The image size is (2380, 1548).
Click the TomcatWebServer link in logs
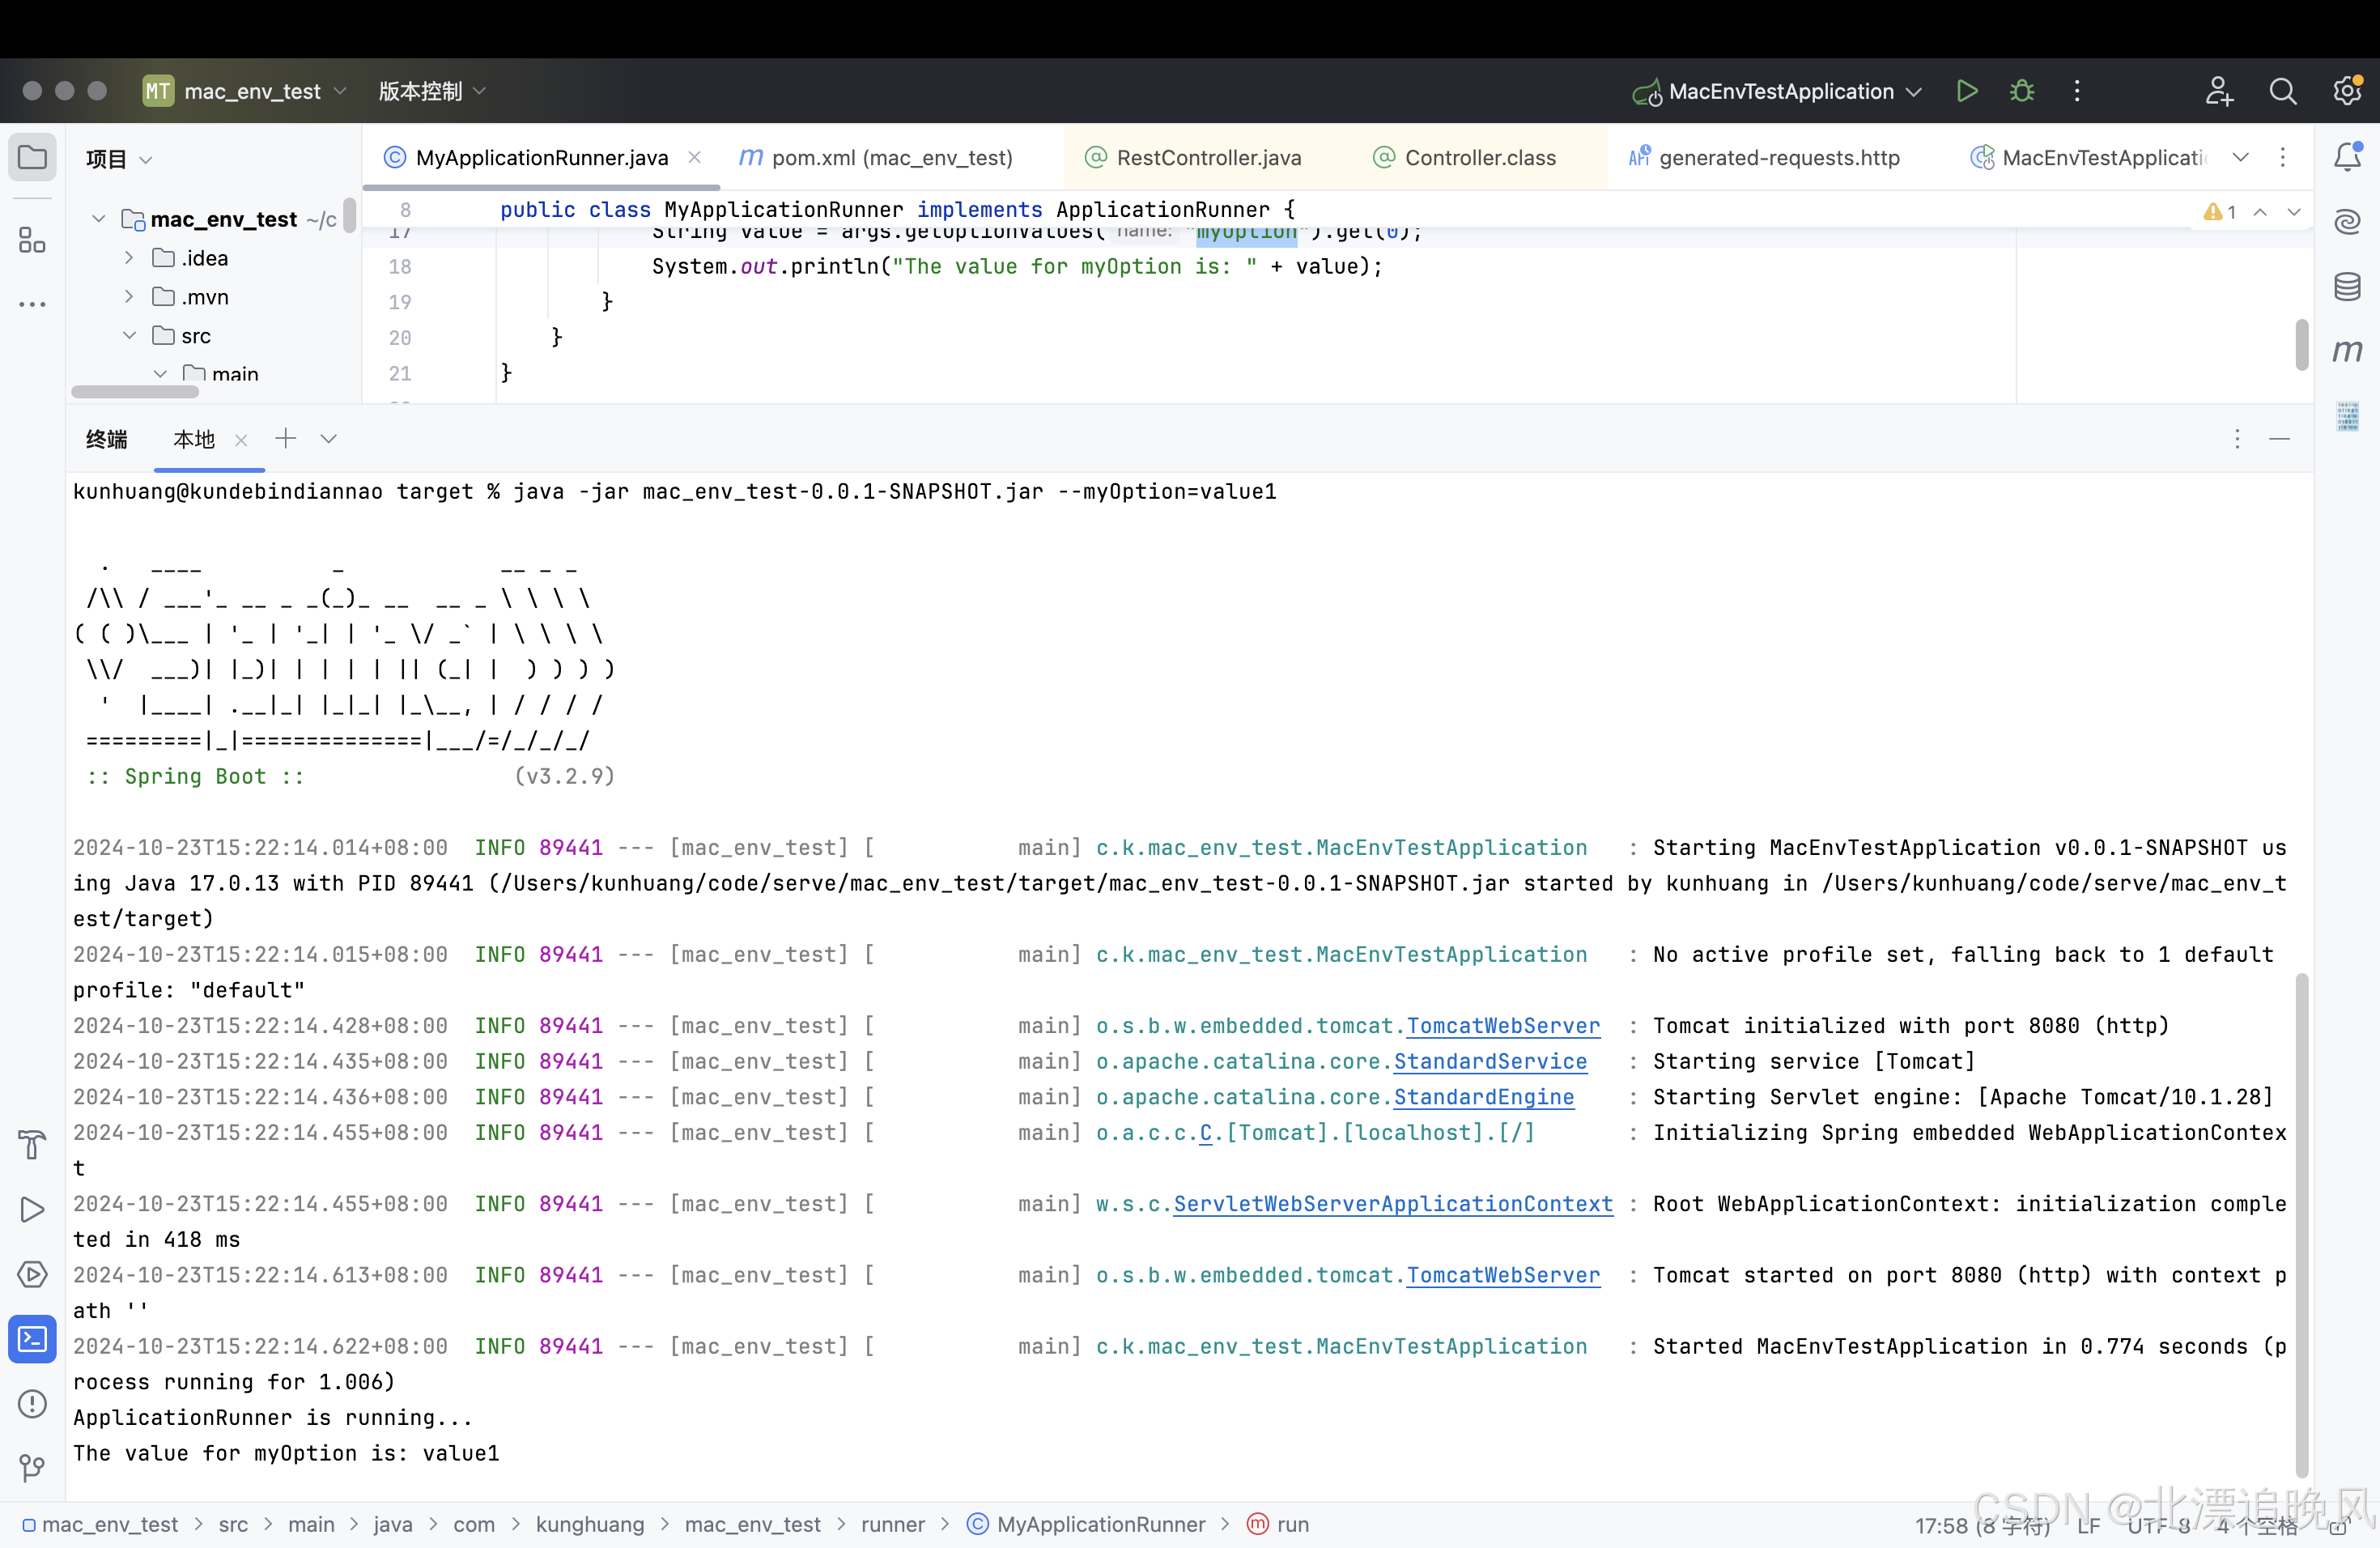pos(1502,1025)
